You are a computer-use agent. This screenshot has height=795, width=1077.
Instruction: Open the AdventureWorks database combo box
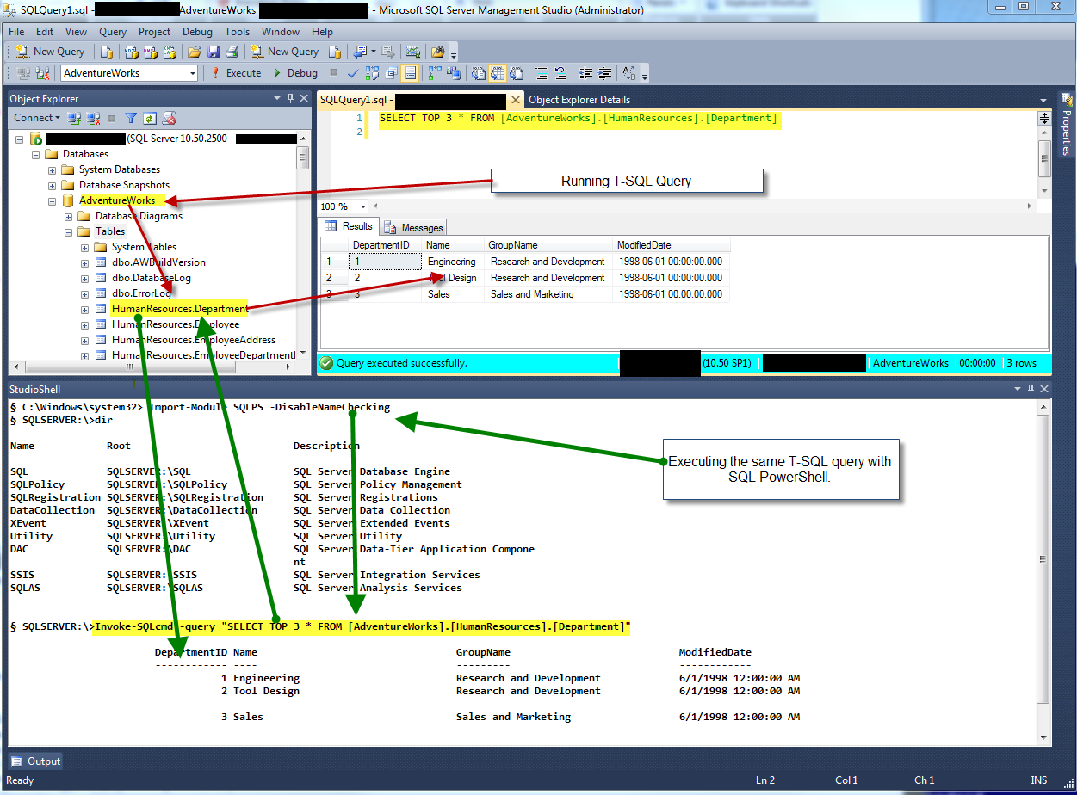(x=129, y=73)
